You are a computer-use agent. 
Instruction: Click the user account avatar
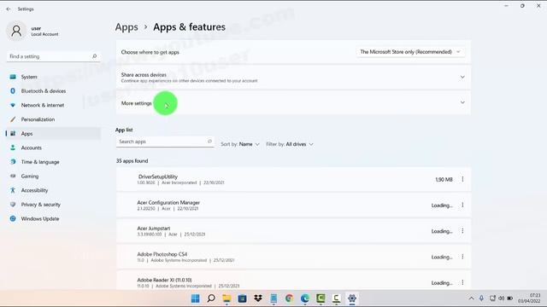[x=16, y=31]
